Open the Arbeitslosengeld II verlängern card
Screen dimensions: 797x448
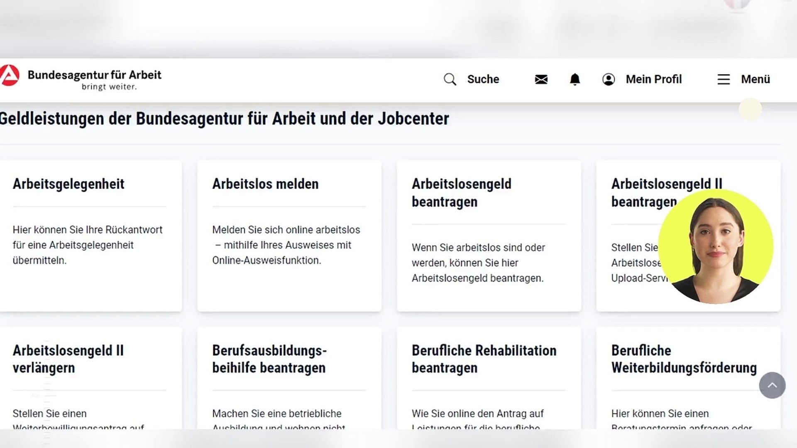[x=90, y=377]
